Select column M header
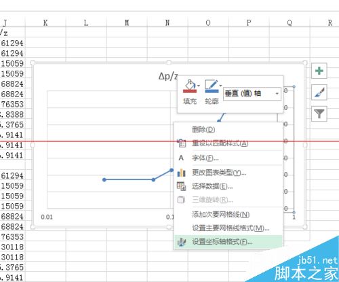339x282 pixels. point(127,22)
